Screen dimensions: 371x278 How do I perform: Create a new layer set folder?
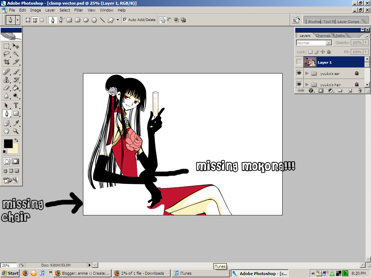tap(340, 90)
